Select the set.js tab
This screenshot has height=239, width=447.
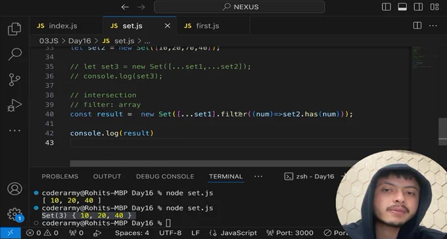pos(139,26)
